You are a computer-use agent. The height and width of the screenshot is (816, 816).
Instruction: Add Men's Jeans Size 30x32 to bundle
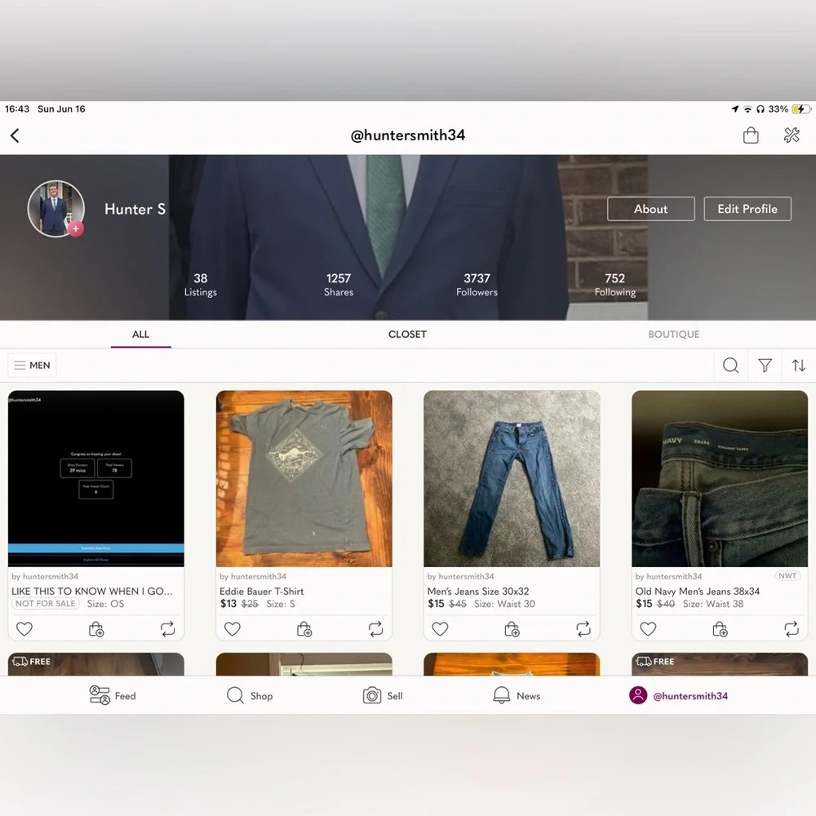(512, 629)
